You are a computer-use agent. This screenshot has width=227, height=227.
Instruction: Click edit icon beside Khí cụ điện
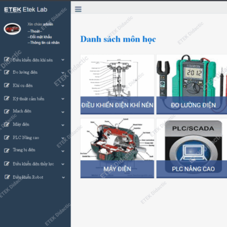tap(7, 85)
